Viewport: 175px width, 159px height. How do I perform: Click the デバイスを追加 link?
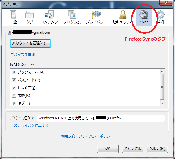click(23, 55)
